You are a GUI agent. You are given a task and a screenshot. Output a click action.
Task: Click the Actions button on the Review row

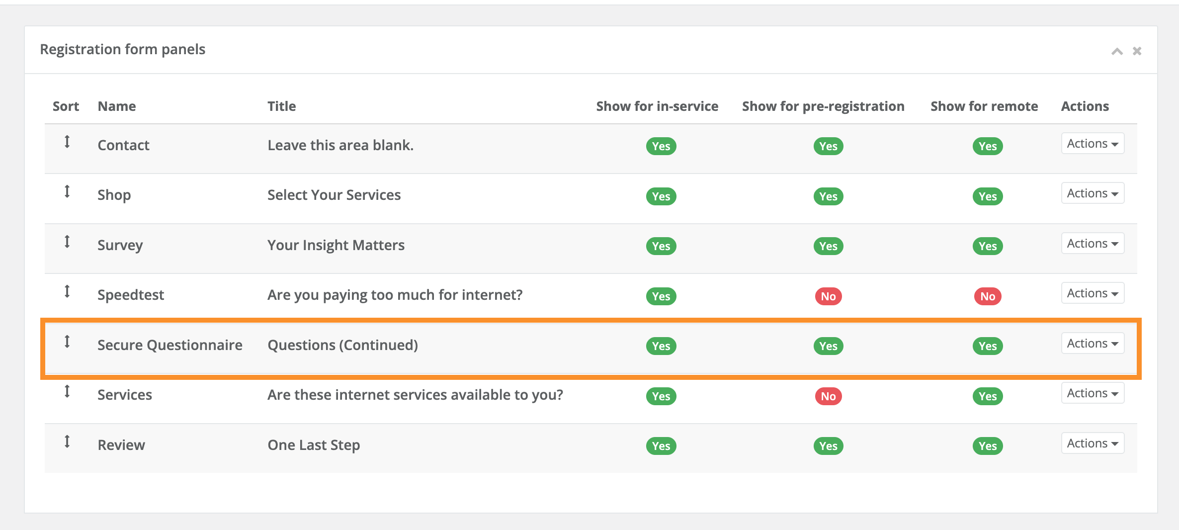point(1093,442)
